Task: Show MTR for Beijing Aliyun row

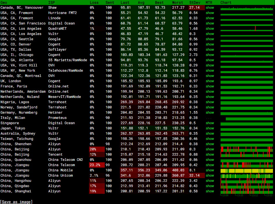Action: tap(210, 149)
